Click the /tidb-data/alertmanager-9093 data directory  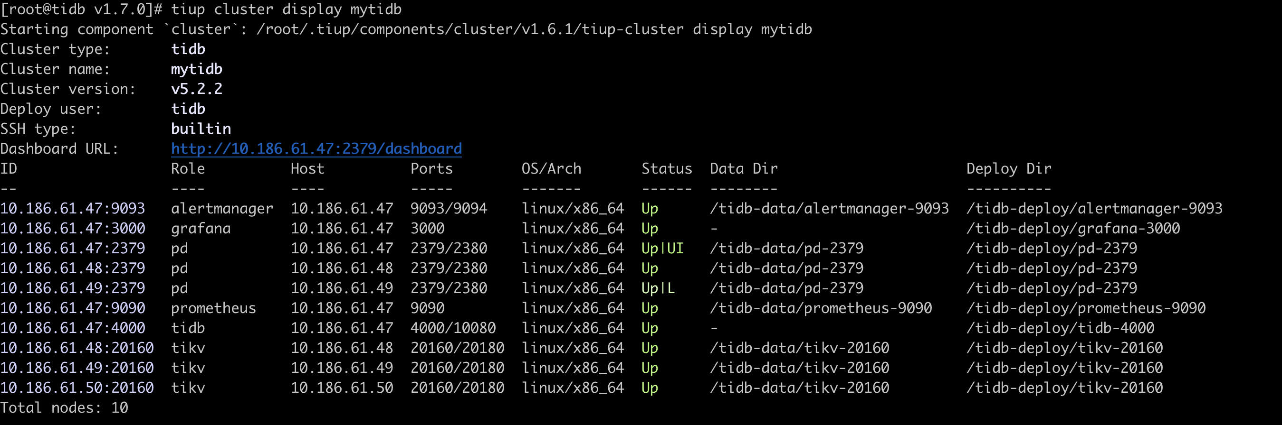pyautogui.click(x=829, y=208)
